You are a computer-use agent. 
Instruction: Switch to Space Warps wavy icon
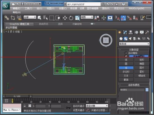point(144,39)
